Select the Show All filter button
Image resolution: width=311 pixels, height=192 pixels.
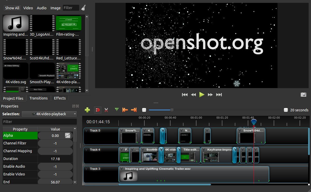12,8
